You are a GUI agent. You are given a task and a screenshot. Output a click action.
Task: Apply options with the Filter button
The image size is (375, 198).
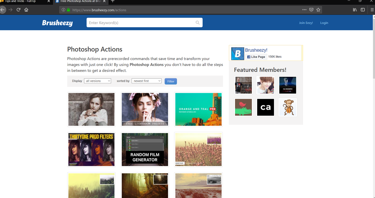tap(171, 81)
